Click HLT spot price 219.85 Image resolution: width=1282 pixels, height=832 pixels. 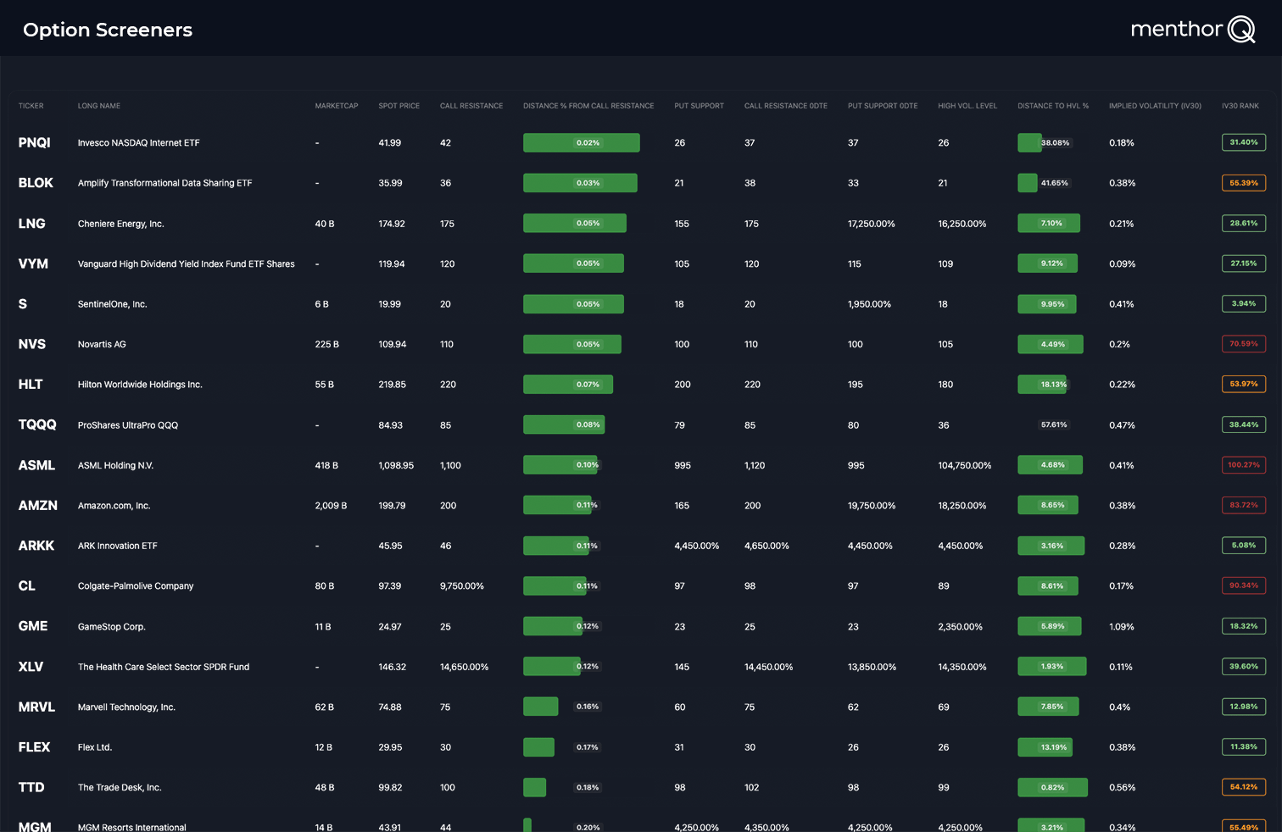(392, 385)
